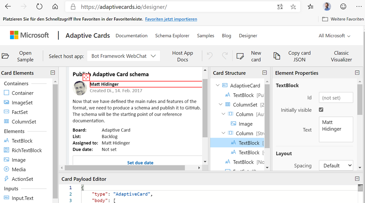Click the Text field containing Matt Hidinger
Image resolution: width=365 pixels, height=203 pixels.
pos(336,129)
